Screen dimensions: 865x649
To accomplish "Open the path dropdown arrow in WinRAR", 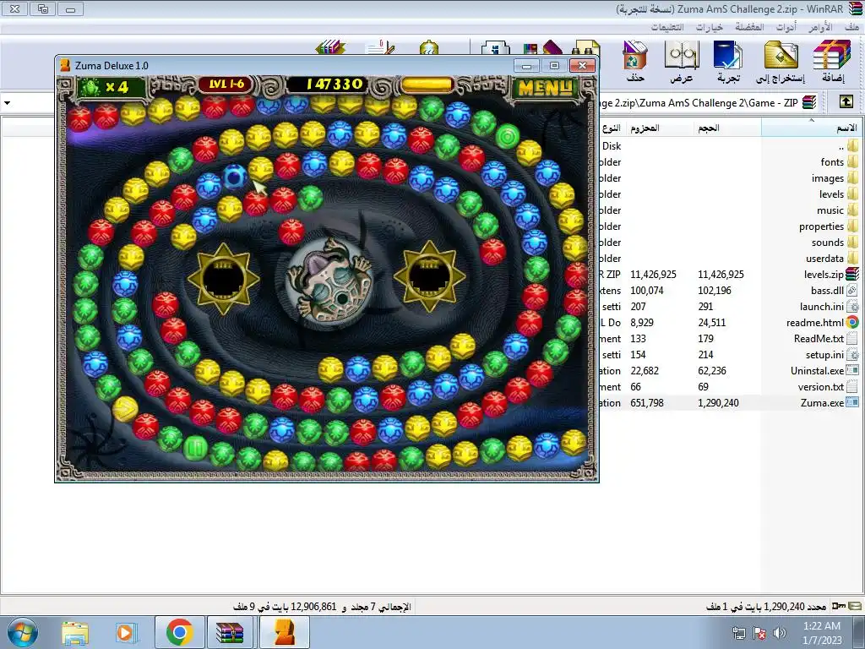I will click(7, 102).
